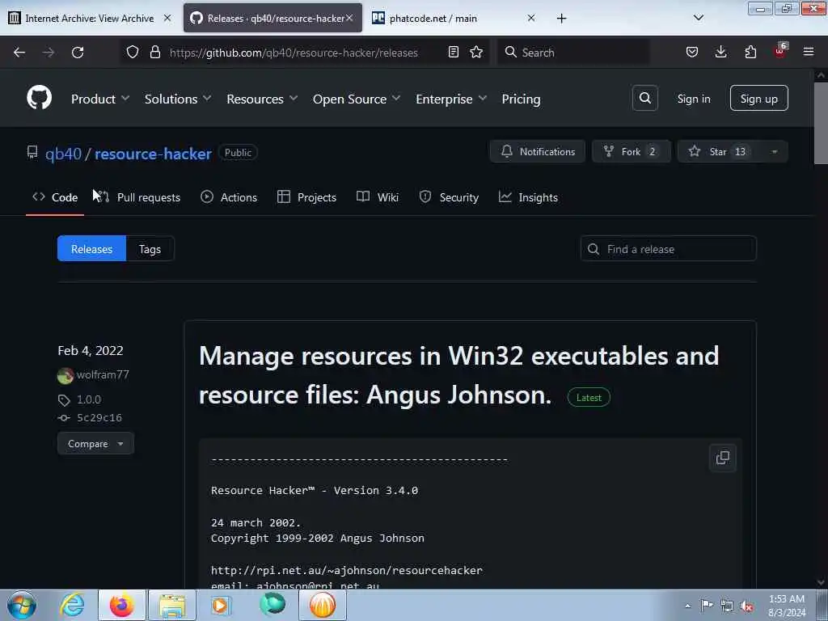Open Action Center flag icon
Image resolution: width=828 pixels, height=621 pixels.
pyautogui.click(x=707, y=606)
